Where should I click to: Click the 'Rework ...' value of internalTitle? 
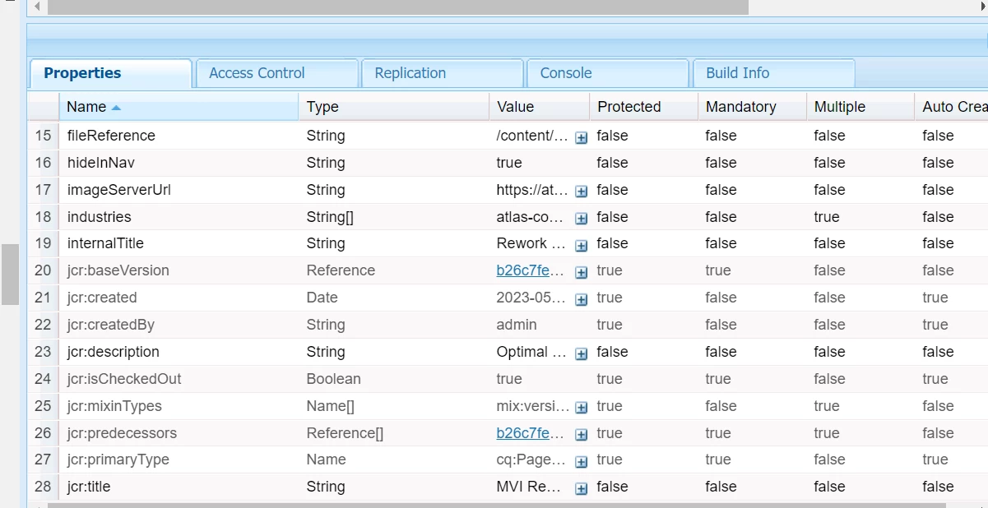(531, 243)
